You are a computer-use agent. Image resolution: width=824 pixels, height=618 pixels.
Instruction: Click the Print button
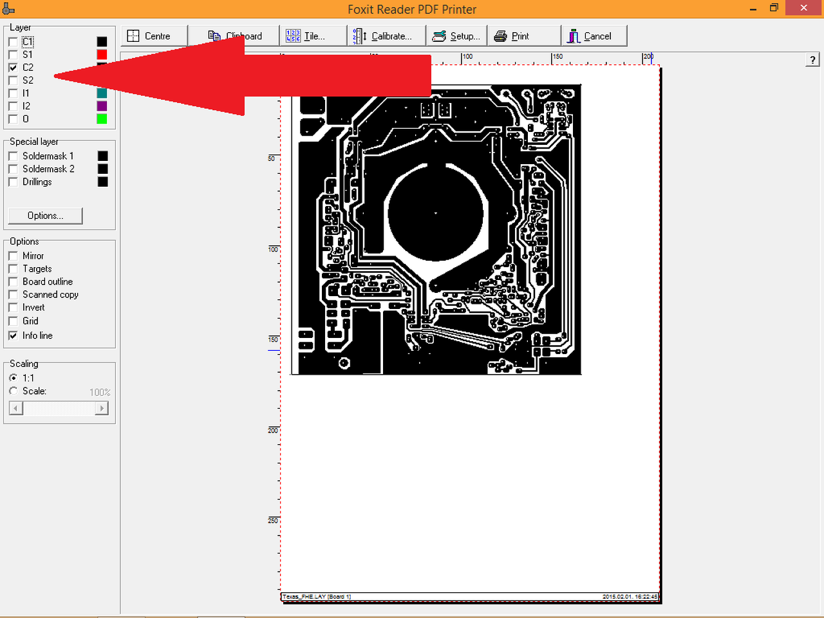[524, 36]
